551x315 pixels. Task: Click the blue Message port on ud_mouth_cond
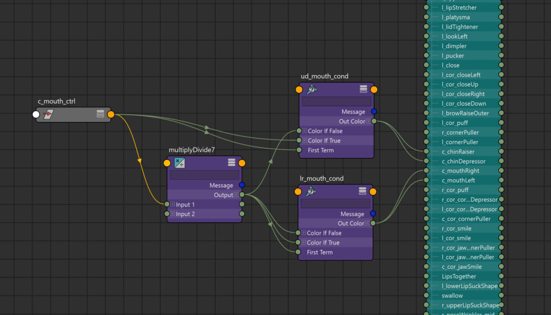(x=374, y=112)
